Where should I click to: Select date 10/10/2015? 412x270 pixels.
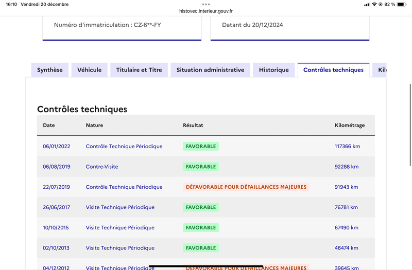(56, 227)
